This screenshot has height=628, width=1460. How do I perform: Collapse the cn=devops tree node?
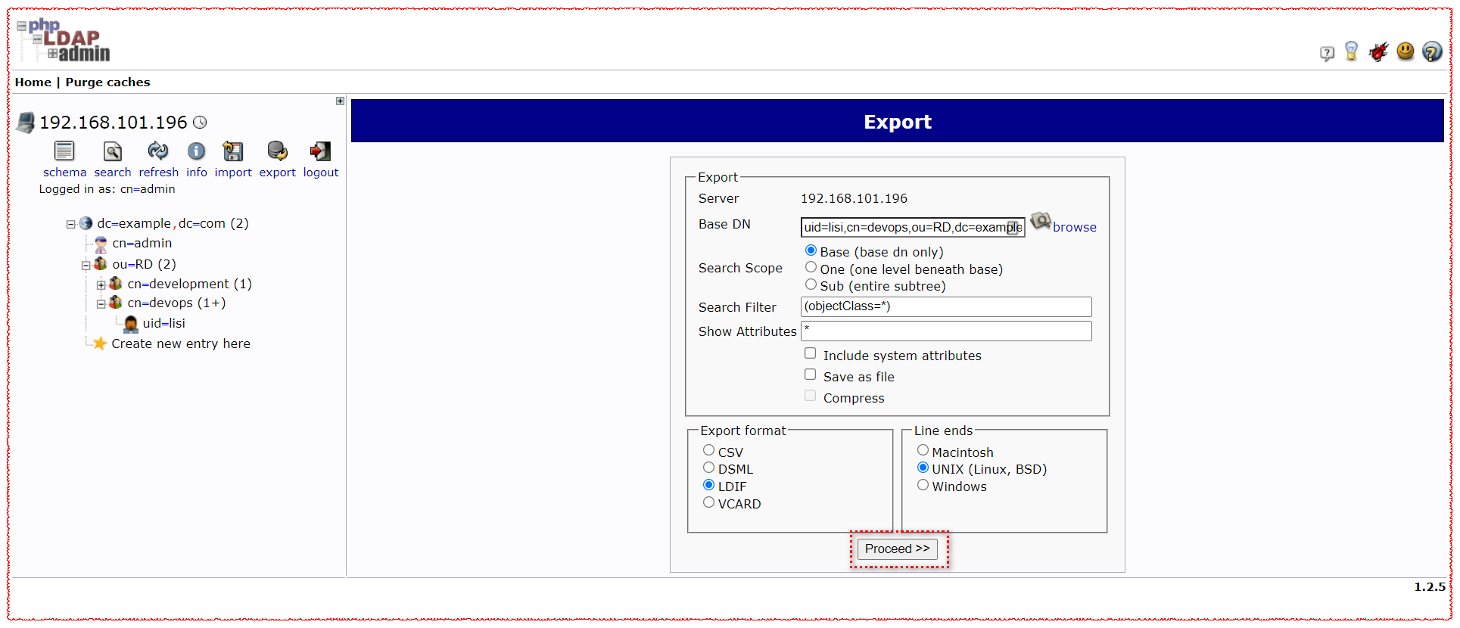click(101, 304)
